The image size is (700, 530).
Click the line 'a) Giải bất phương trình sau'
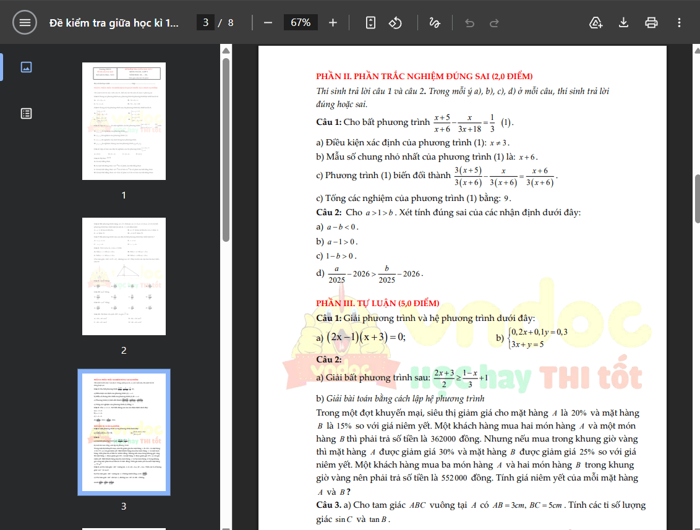pos(402,378)
